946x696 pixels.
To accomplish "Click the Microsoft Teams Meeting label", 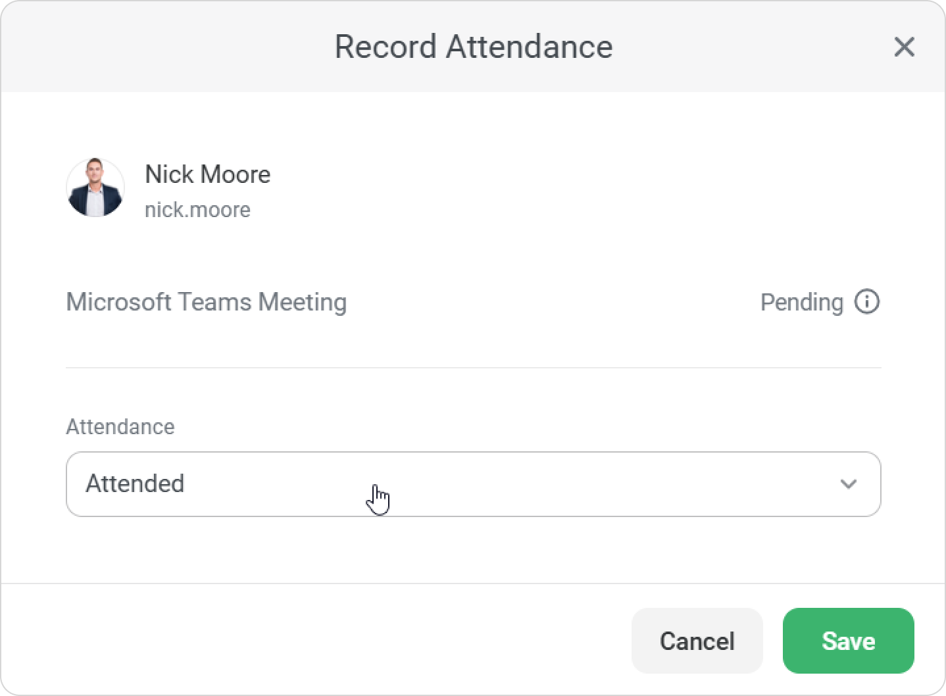I will click(206, 302).
